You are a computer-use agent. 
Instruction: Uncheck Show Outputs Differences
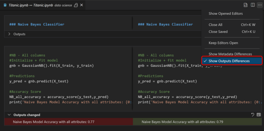click(x=232, y=61)
